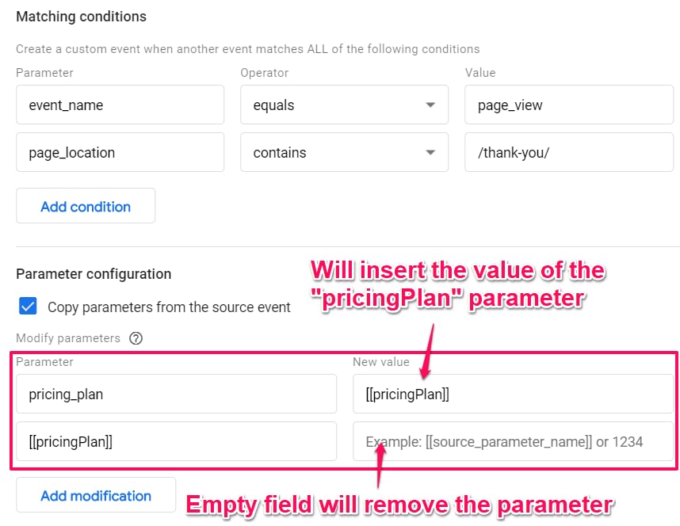Image resolution: width=680 pixels, height=526 pixels.
Task: Select the page_view value field
Action: click(569, 105)
